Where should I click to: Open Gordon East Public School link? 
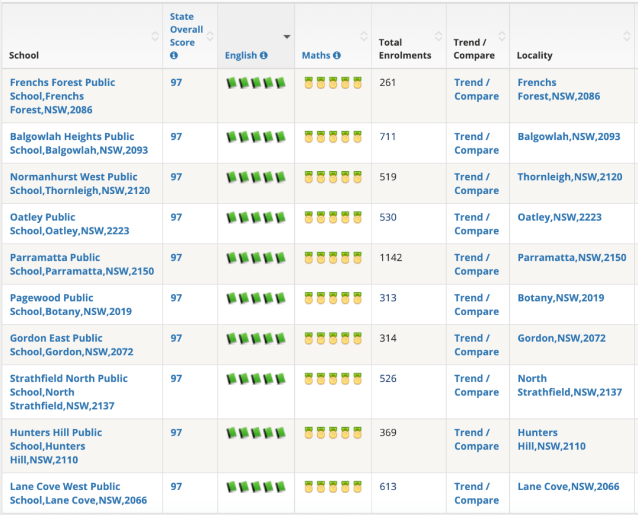(x=71, y=345)
